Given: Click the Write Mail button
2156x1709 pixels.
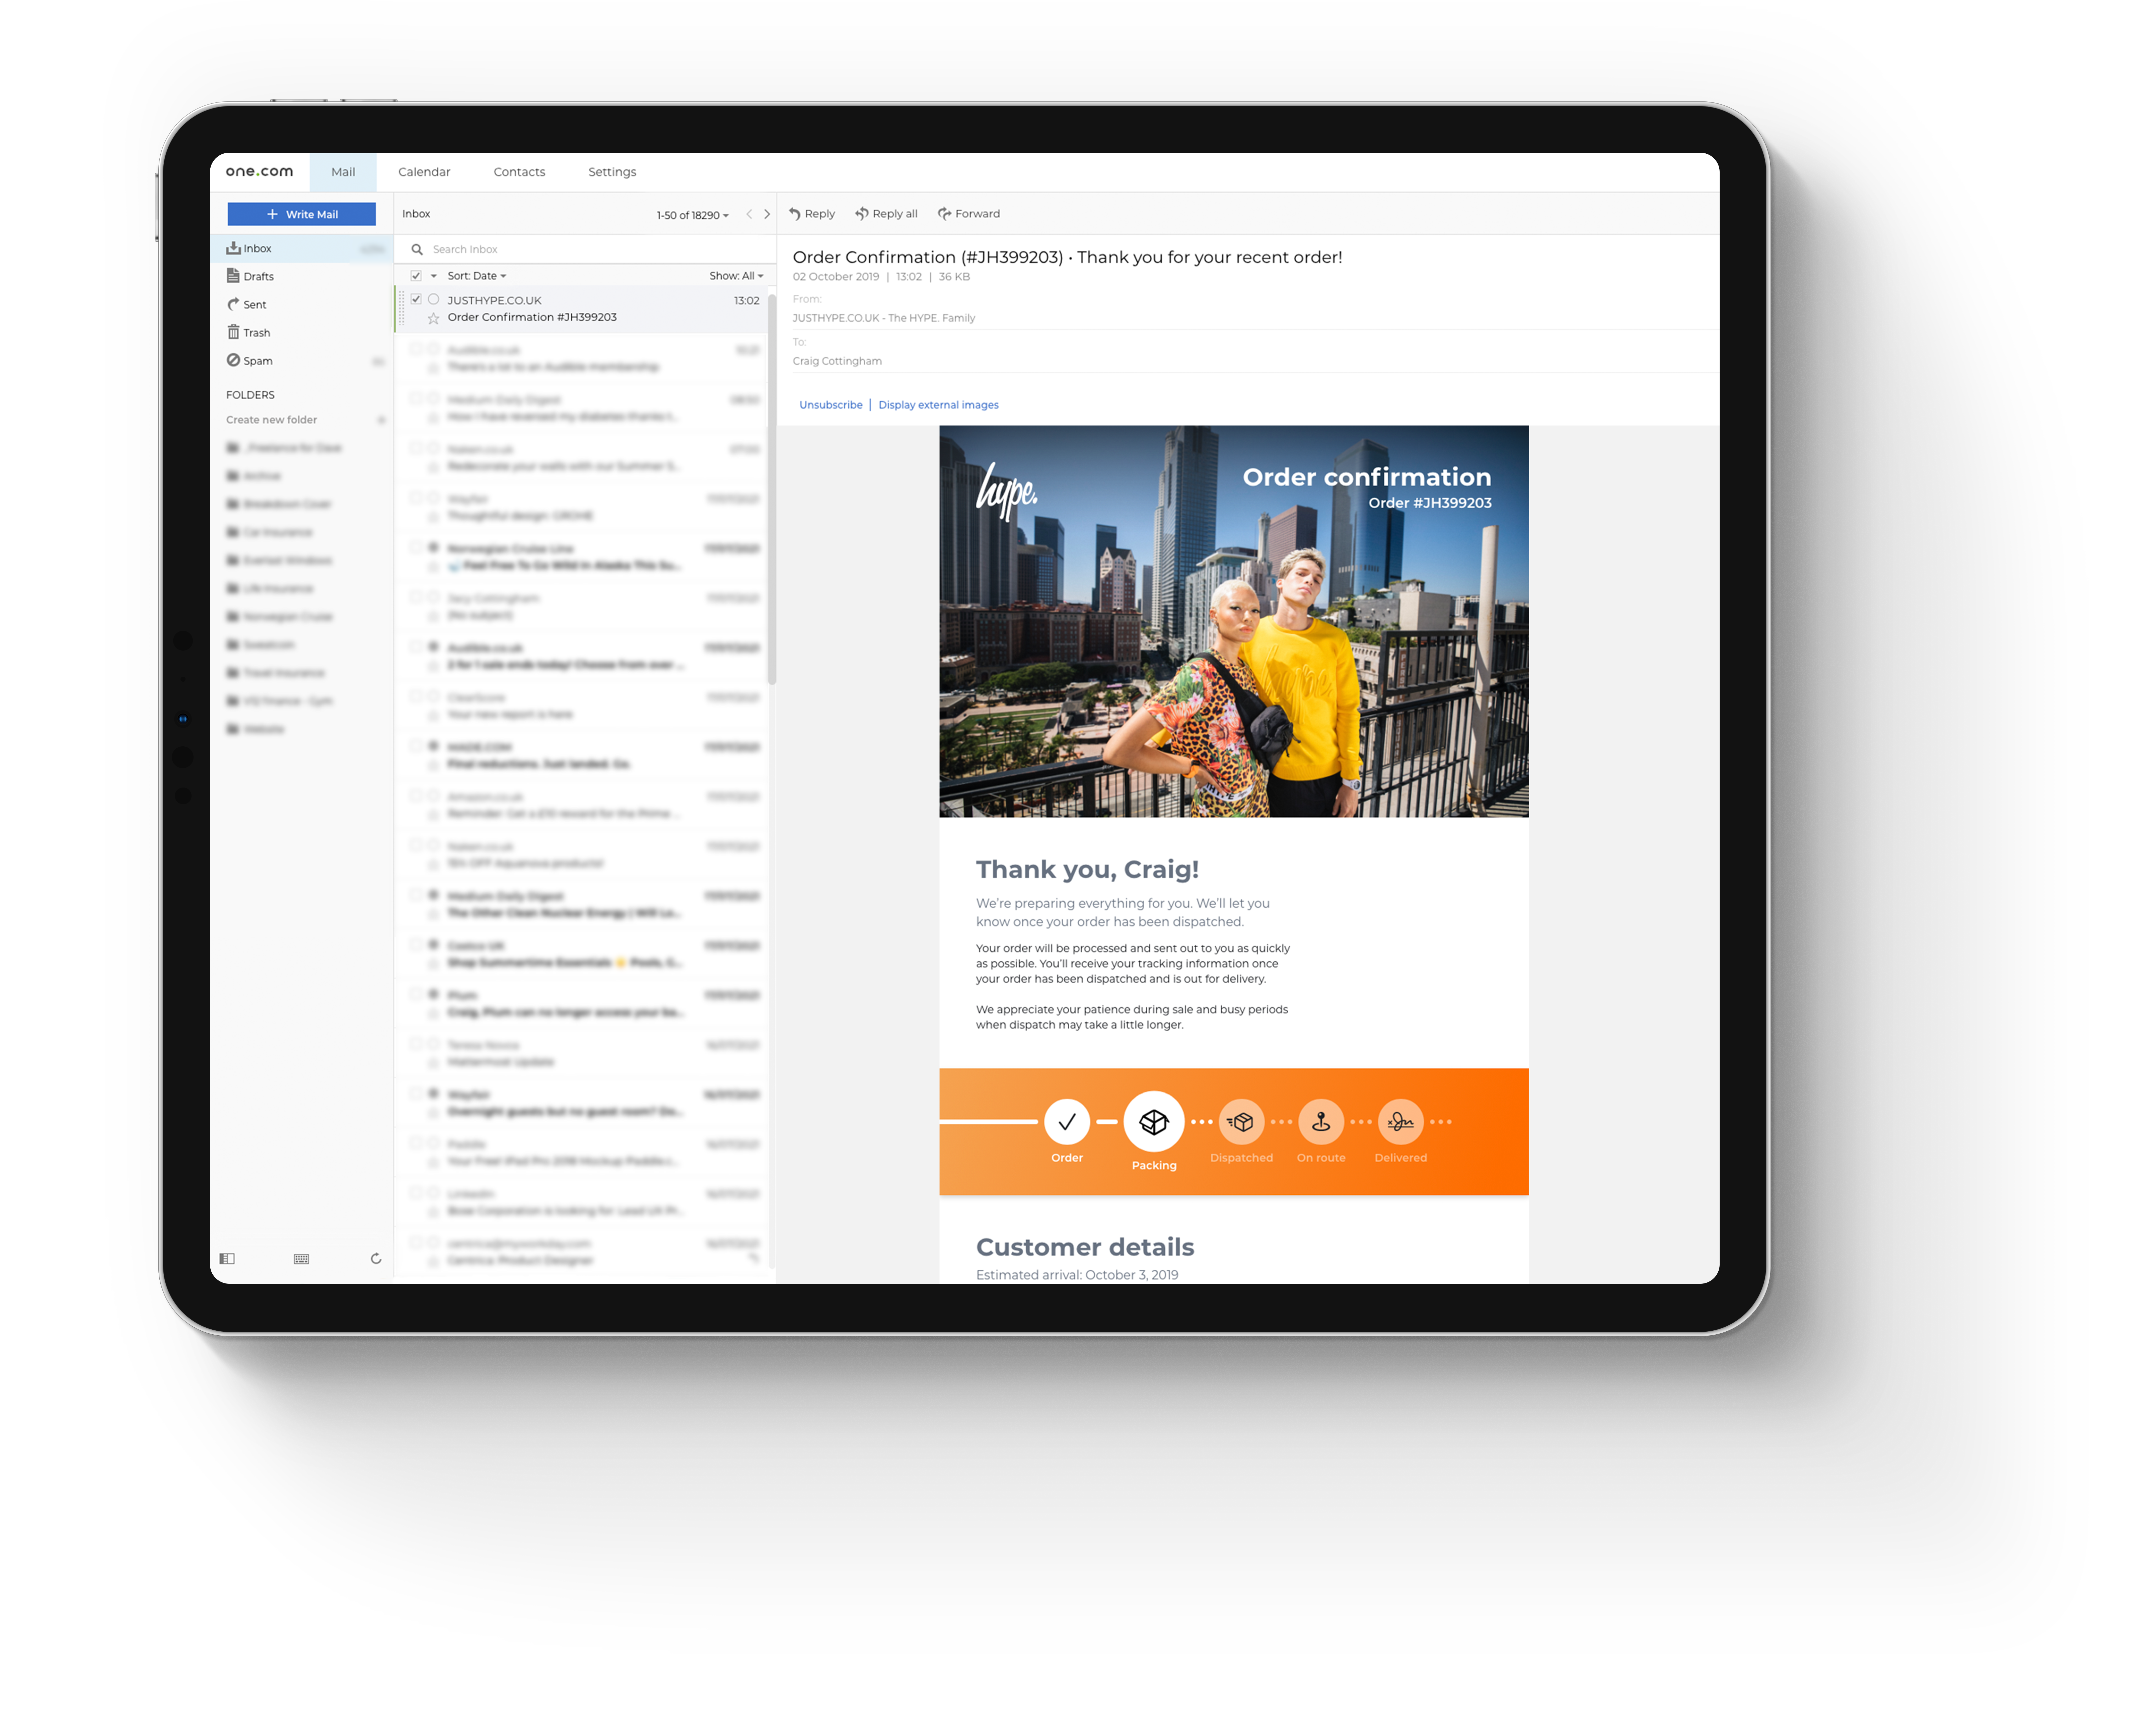Looking at the screenshot, I should click(x=302, y=214).
